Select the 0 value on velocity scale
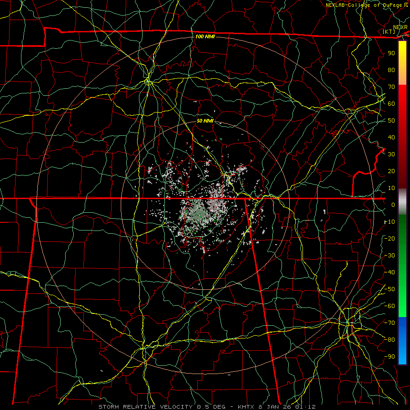410x410 pixels. coord(393,205)
